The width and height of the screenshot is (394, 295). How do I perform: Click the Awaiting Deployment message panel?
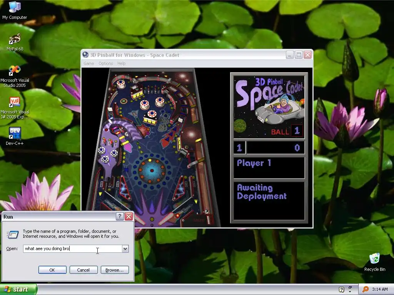coord(269,201)
